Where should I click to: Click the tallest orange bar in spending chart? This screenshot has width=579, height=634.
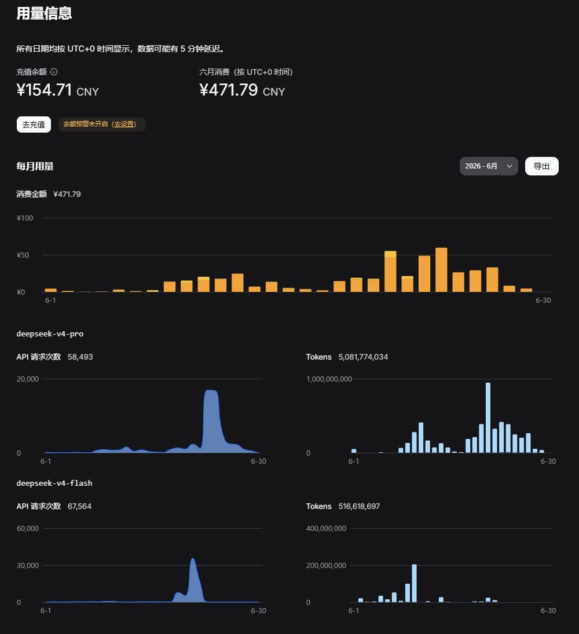pyautogui.click(x=441, y=270)
